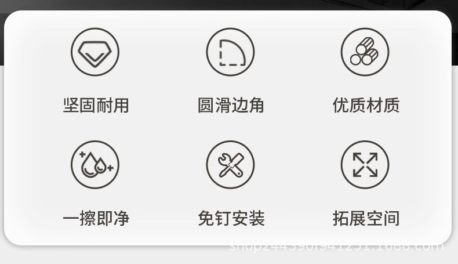Click the upper-right arrow in expand icon
This screenshot has width=458, height=264.
[x=372, y=158]
